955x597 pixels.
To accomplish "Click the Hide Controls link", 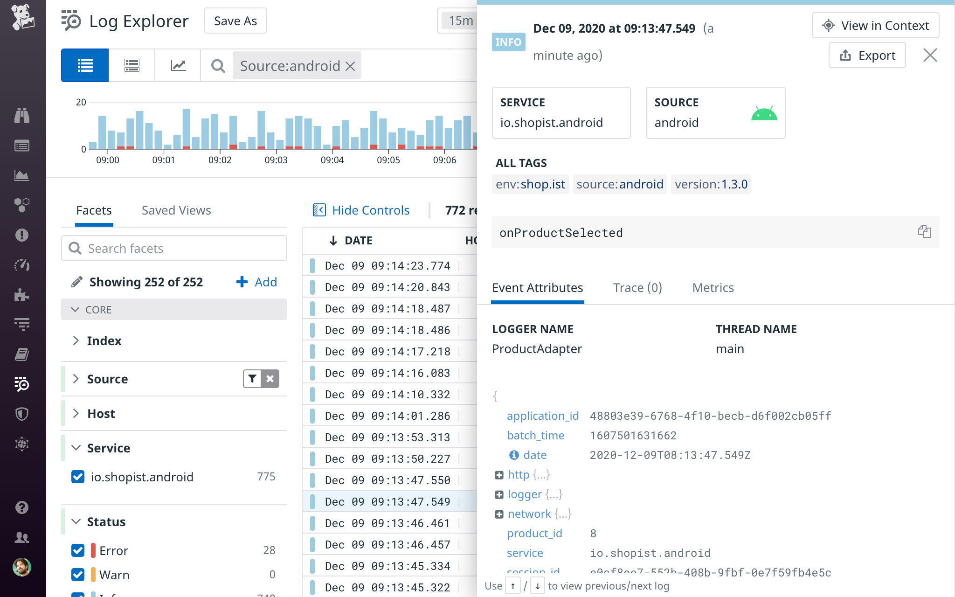I will (x=361, y=210).
